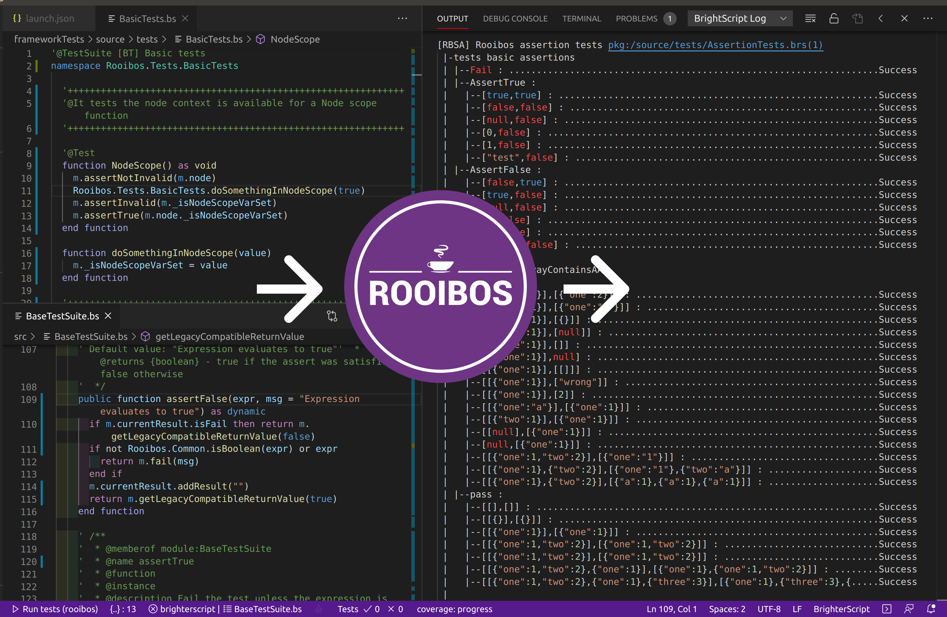Click the left chevron in panel toolbar
947x617 pixels.
coord(881,19)
